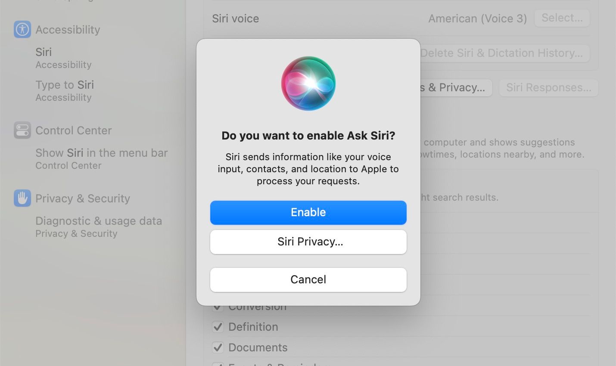616x366 pixels.
Task: Open Siri Responses settings
Action: pos(549,88)
